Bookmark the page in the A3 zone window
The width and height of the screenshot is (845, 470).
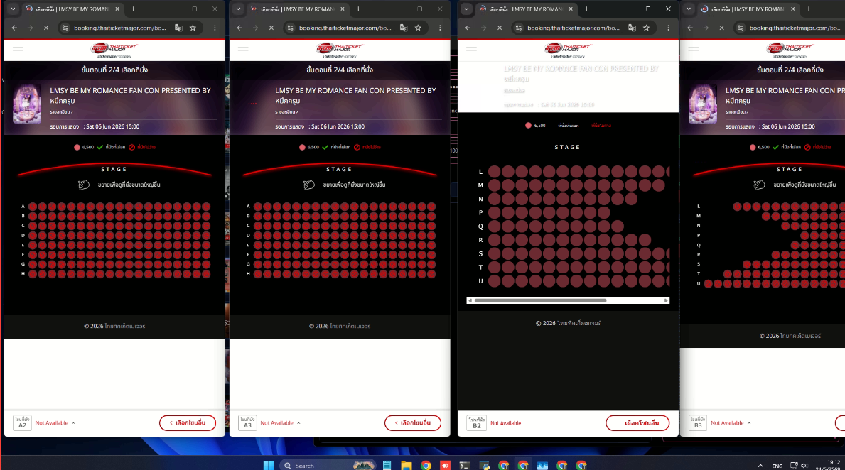coord(418,28)
